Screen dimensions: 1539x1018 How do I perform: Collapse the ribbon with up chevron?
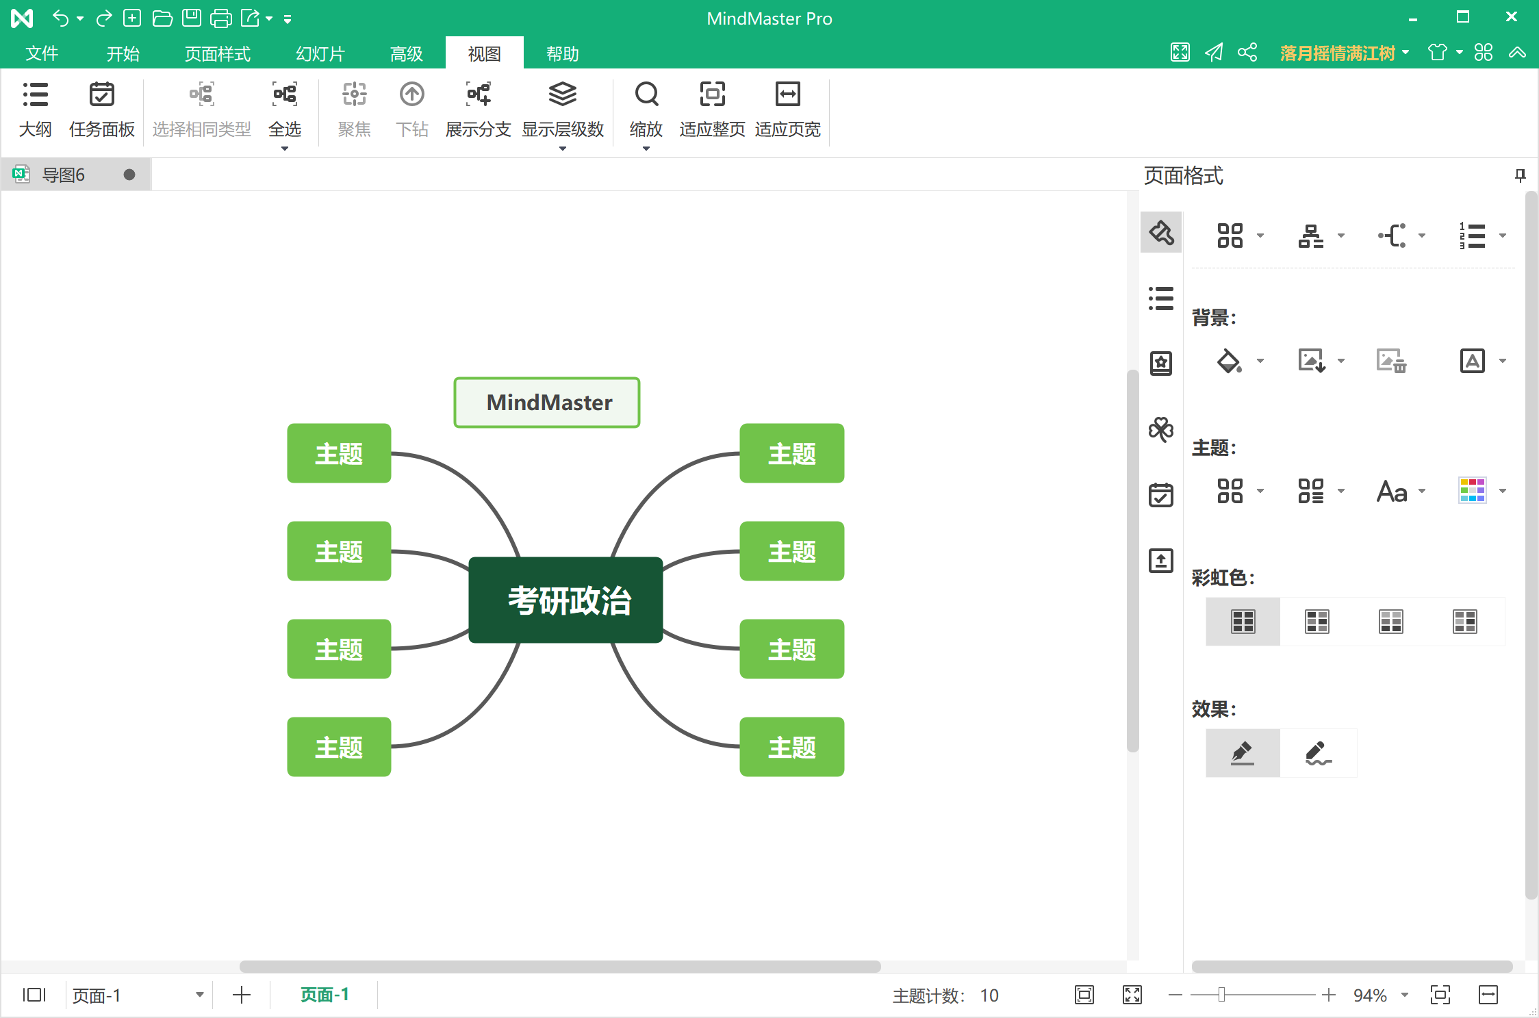(1517, 53)
